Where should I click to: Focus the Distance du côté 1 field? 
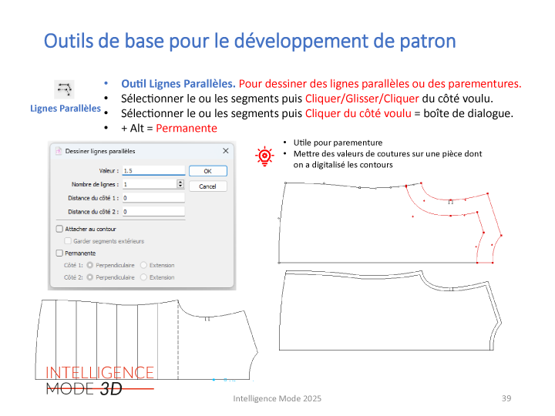(153, 198)
